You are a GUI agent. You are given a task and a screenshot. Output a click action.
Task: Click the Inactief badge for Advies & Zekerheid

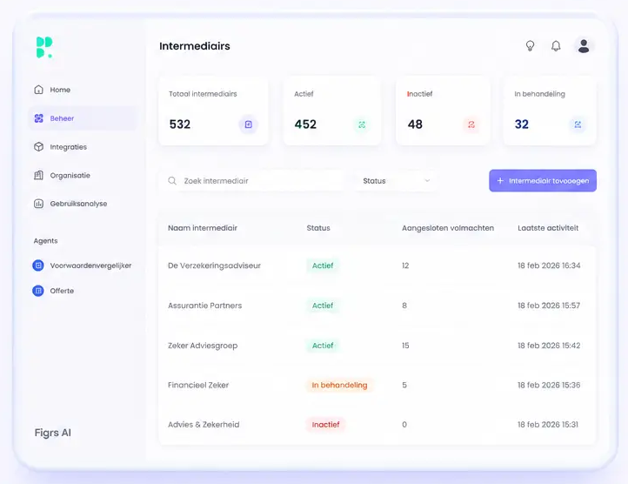325,425
